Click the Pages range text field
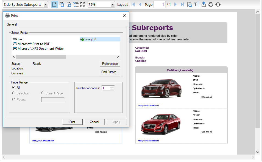The height and width of the screenshot is (162, 262). pos(53,100)
